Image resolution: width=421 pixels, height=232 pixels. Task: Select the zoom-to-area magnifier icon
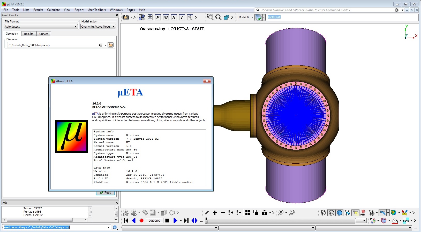pyautogui.click(x=210, y=17)
